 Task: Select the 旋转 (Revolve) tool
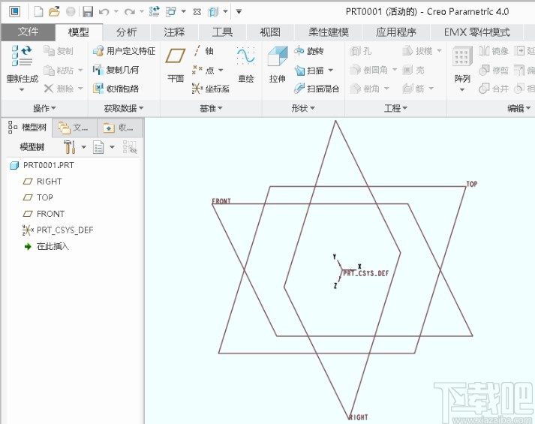point(309,51)
